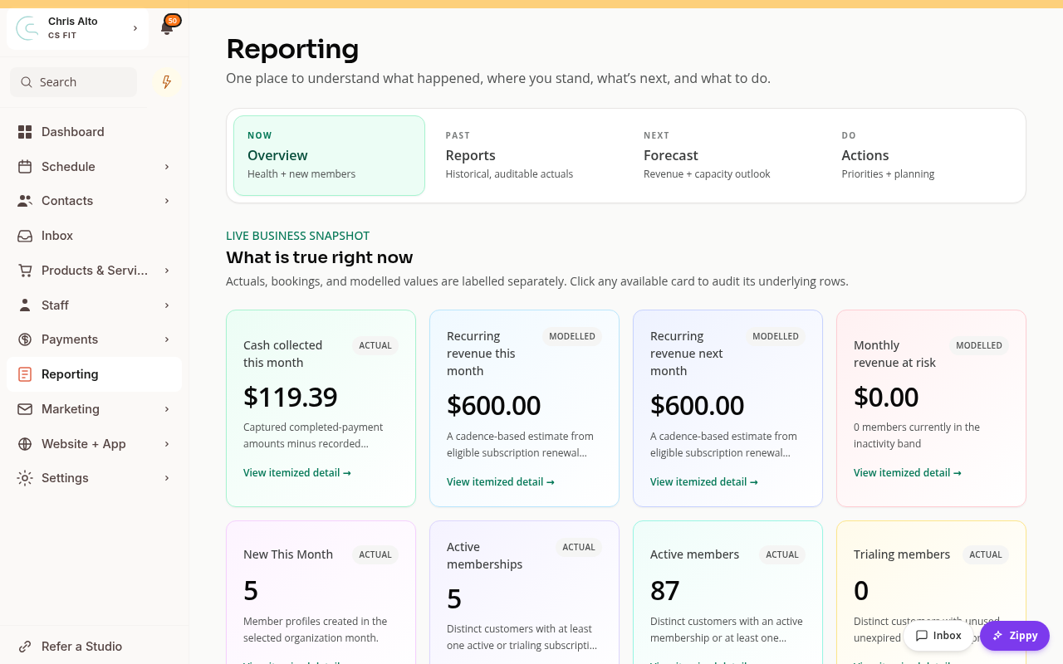Open the notifications bell icon
Viewport: 1063px width, 664px height.
point(167,28)
